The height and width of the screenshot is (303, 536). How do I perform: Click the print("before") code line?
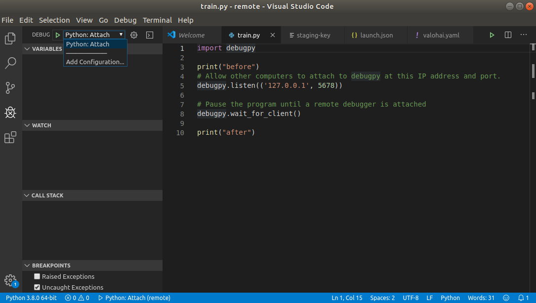228,67
